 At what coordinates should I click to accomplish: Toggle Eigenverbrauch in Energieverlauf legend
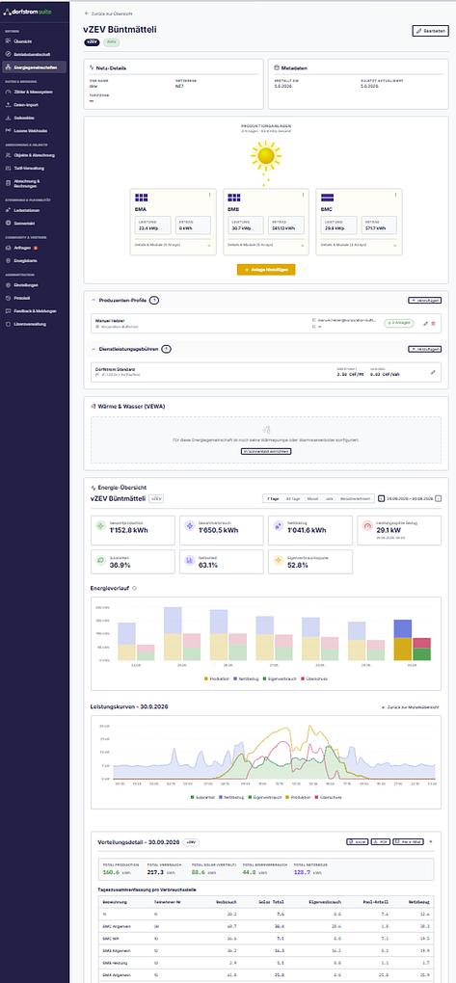tap(278, 678)
